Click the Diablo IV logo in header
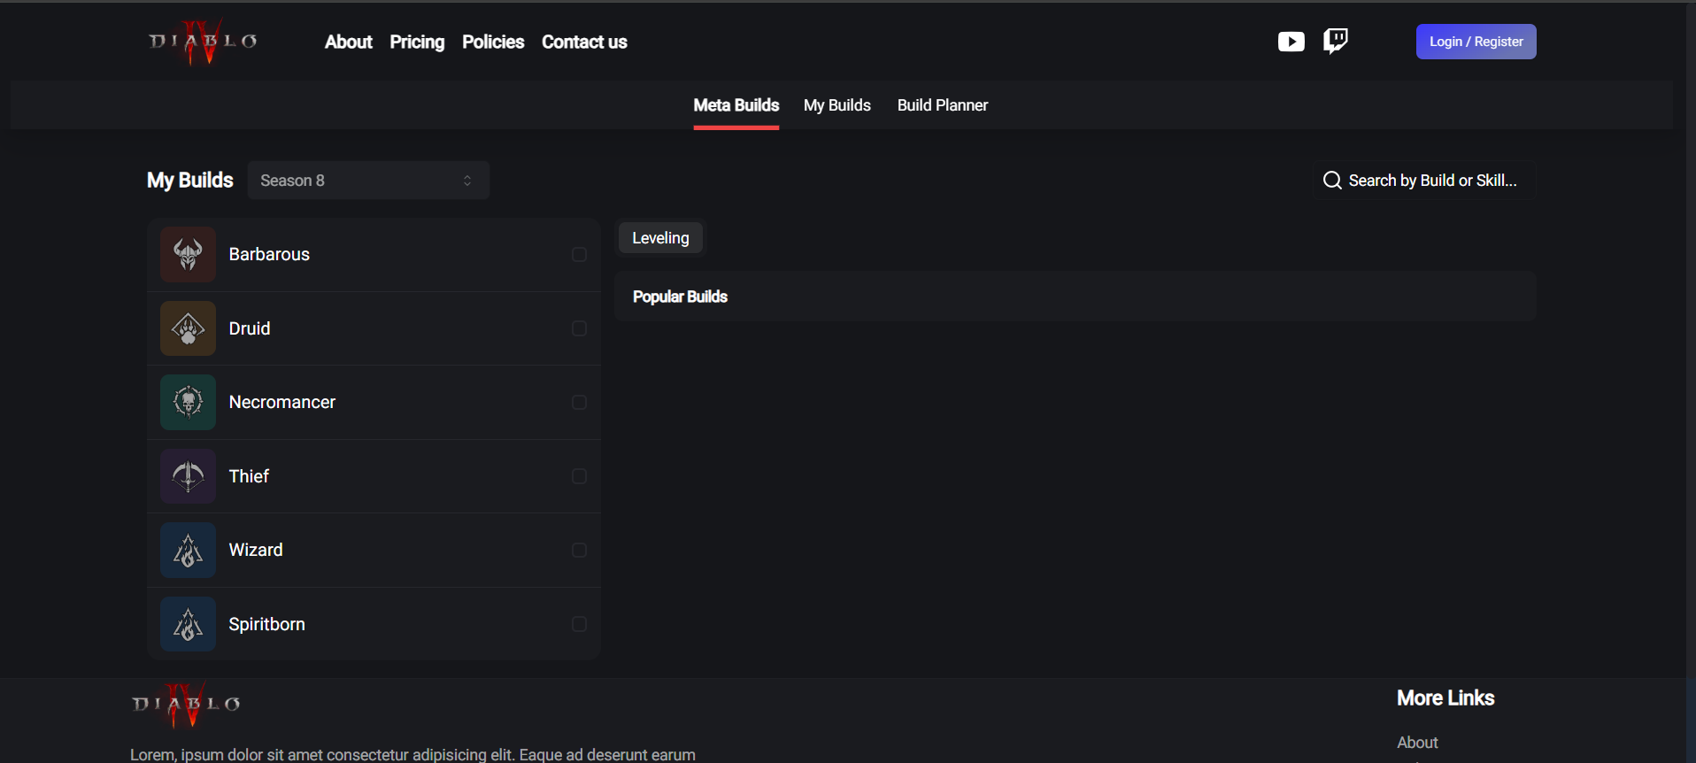Screen dimensions: 1696x763 (203, 42)
